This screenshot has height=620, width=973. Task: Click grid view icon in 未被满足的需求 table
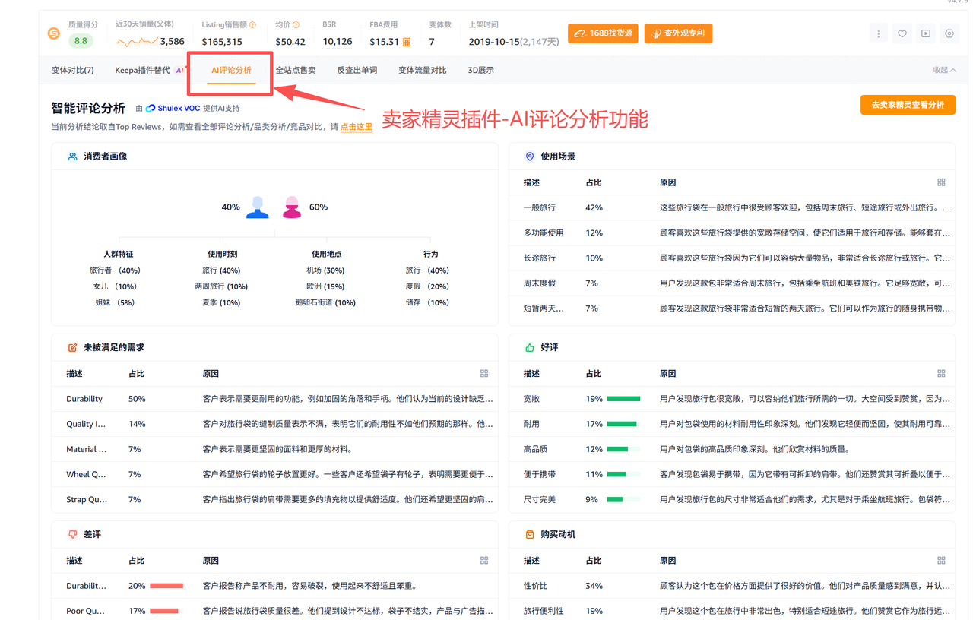point(484,373)
